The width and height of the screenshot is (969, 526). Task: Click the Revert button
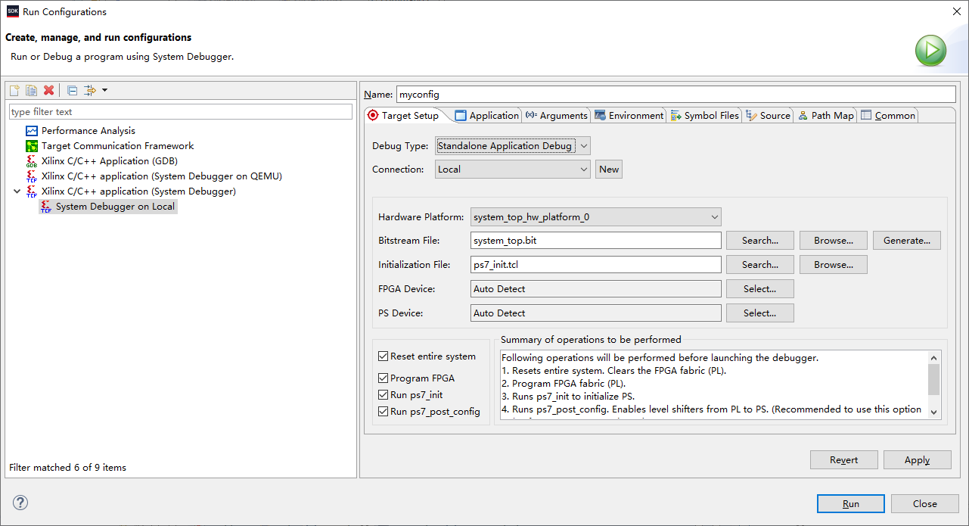pyautogui.click(x=844, y=460)
